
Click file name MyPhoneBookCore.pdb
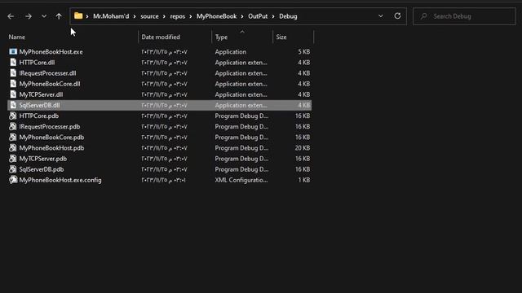(x=51, y=138)
